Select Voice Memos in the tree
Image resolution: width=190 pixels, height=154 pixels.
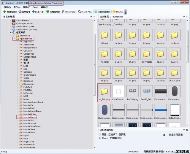click(23, 20)
